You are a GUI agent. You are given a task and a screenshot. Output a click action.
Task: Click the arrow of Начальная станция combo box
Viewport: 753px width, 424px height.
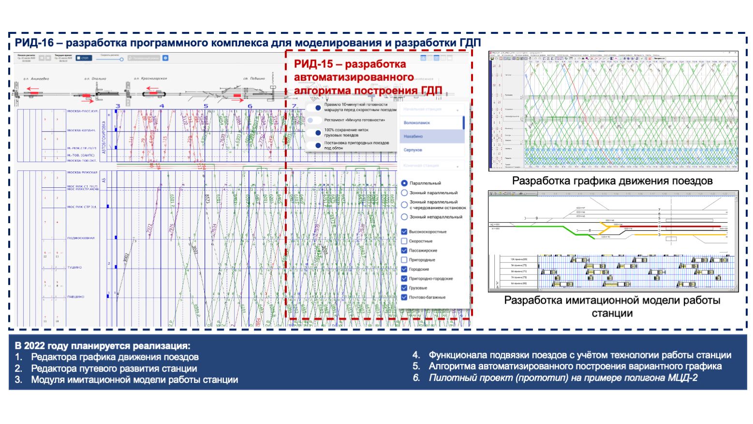click(458, 110)
